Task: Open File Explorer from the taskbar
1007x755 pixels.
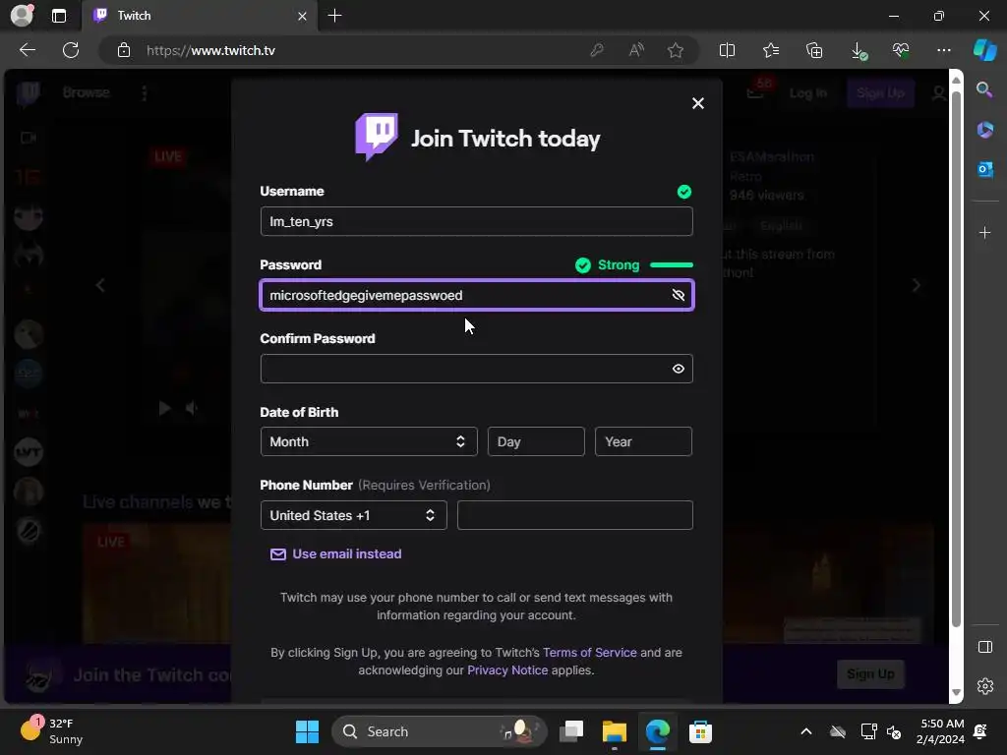Action: [x=614, y=731]
